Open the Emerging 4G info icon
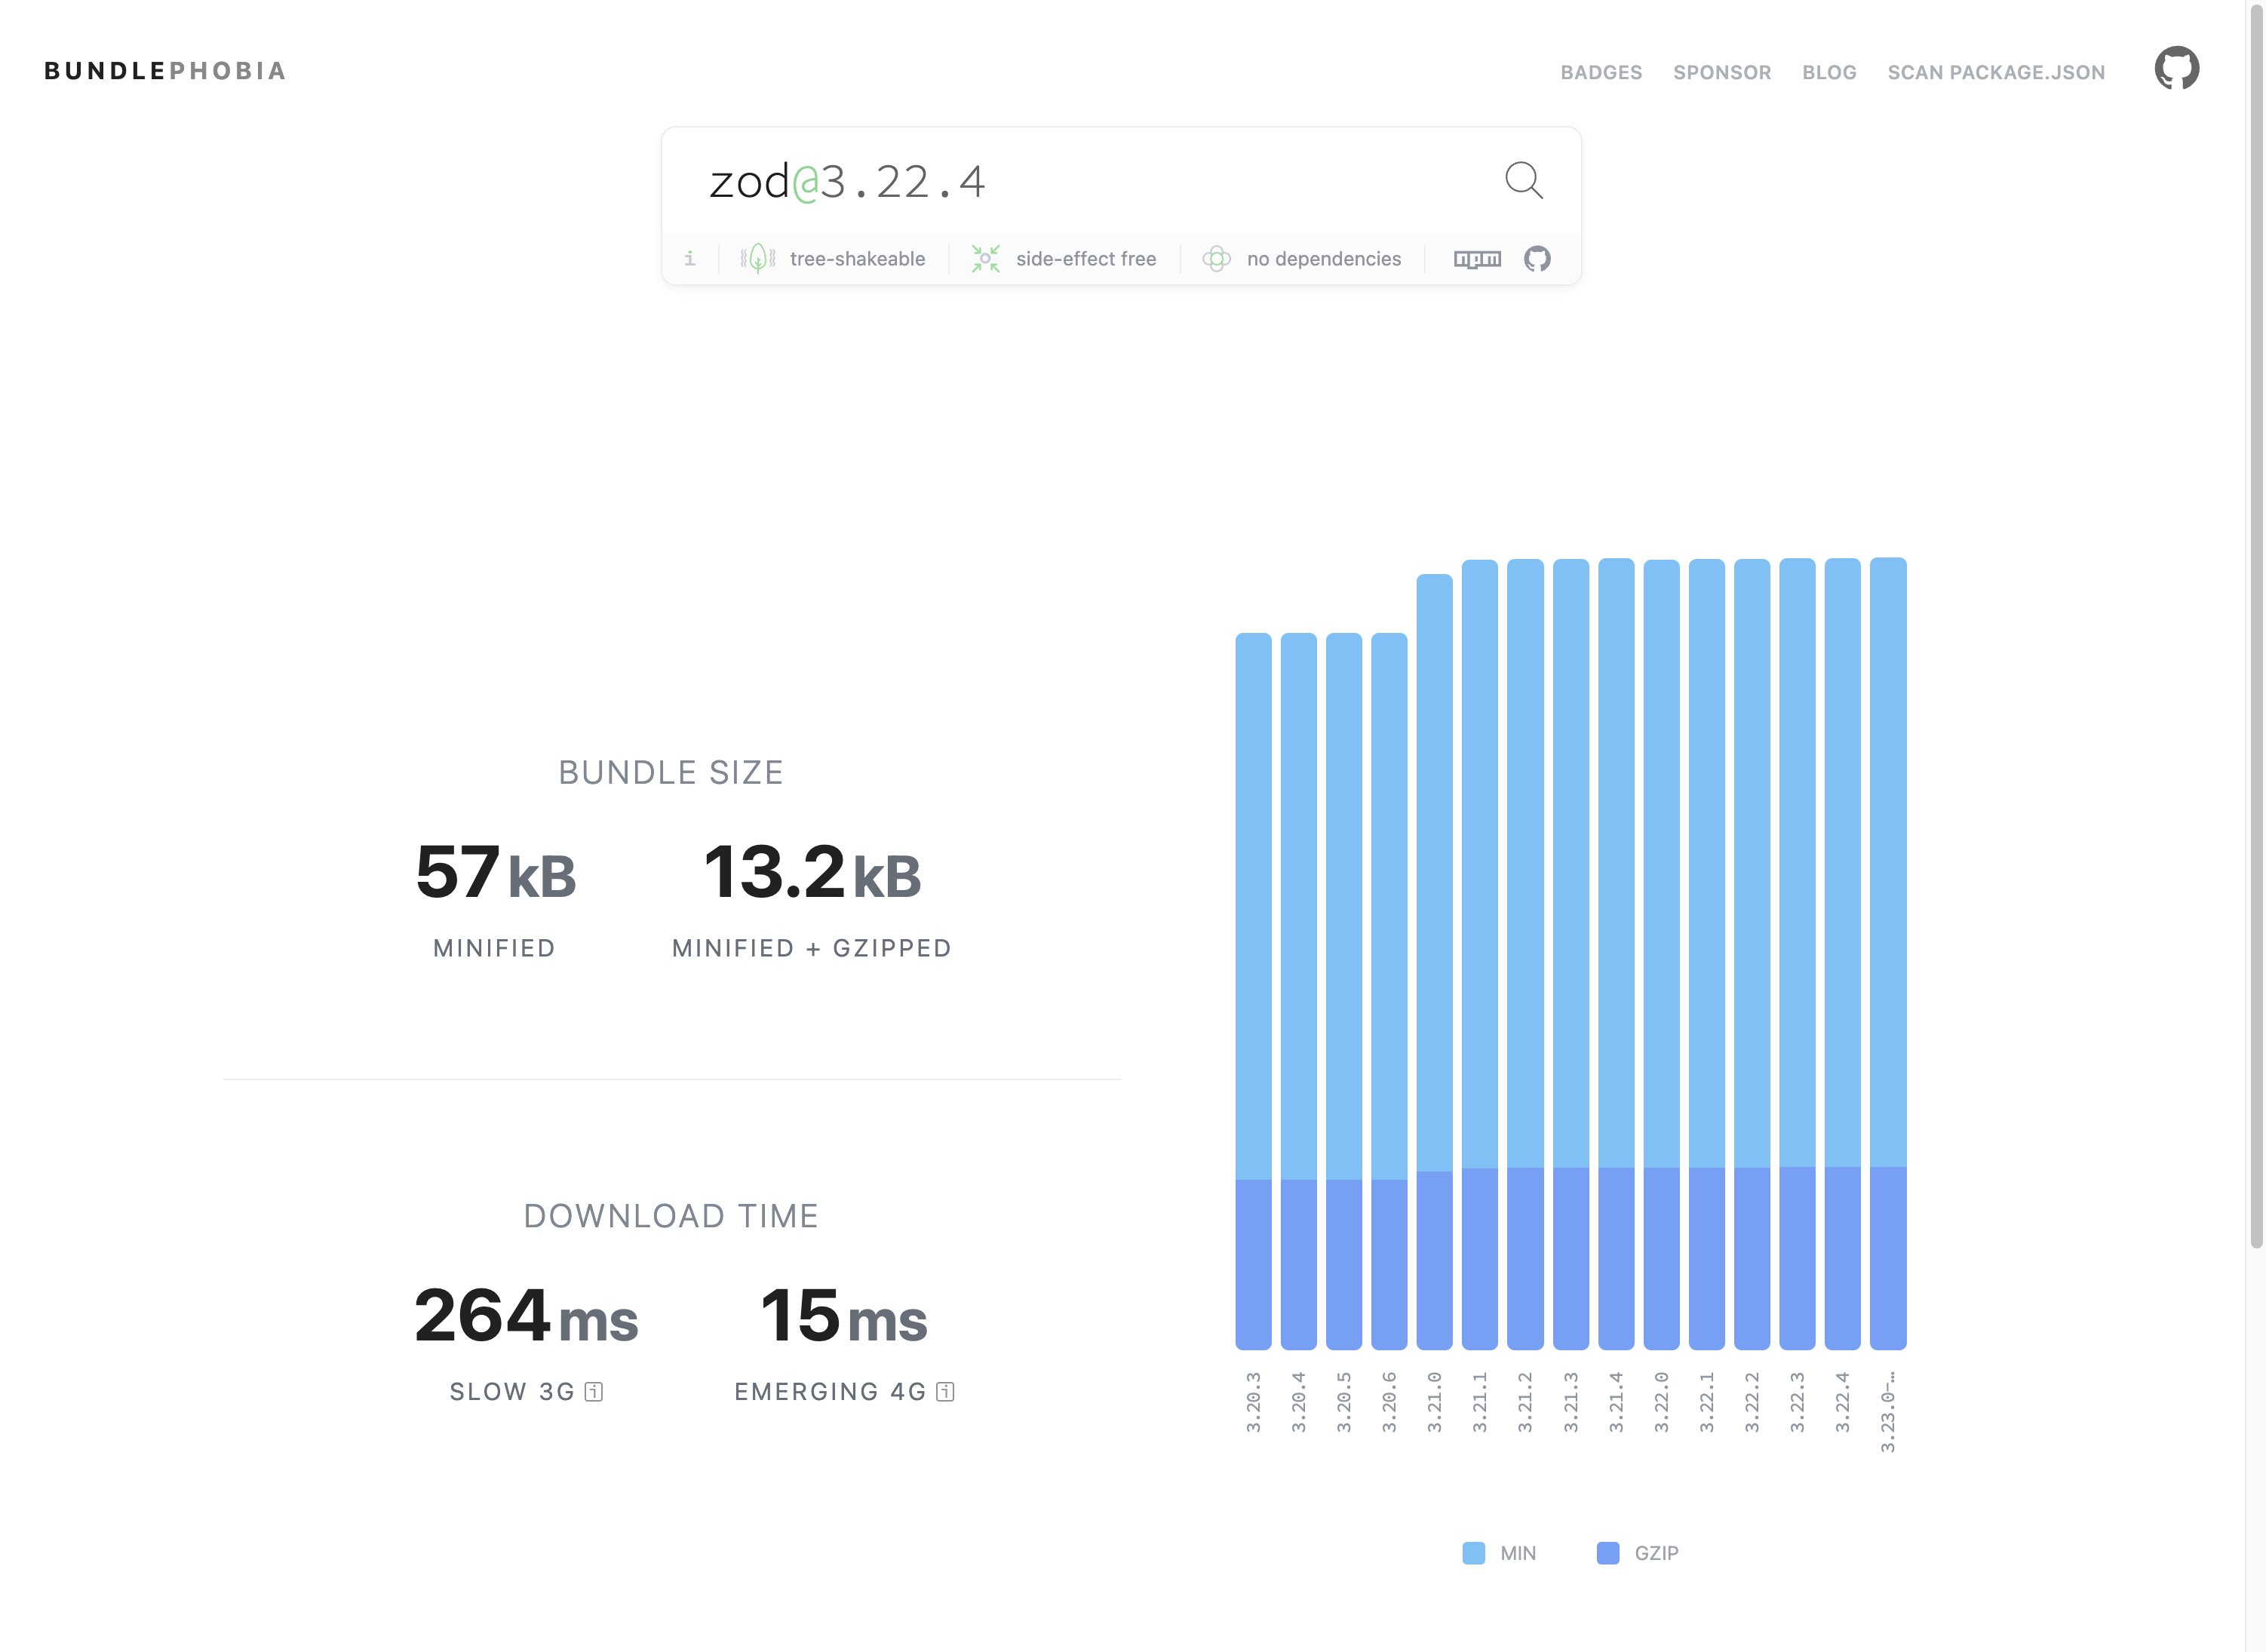The image size is (2266, 1652). 945,1392
